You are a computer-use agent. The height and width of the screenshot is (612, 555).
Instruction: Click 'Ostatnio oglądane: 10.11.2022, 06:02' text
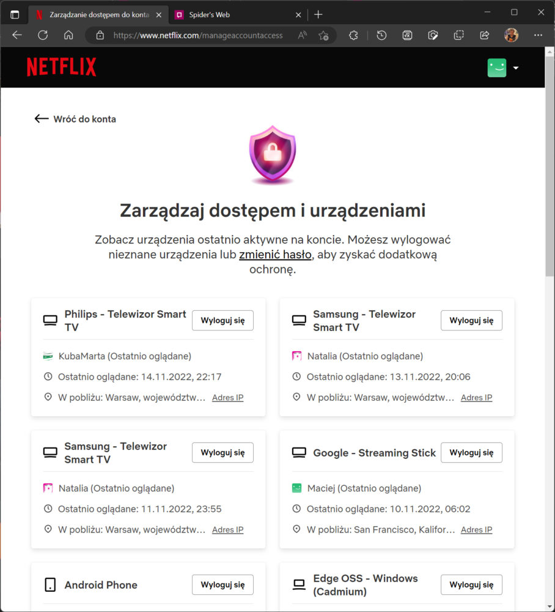point(388,509)
